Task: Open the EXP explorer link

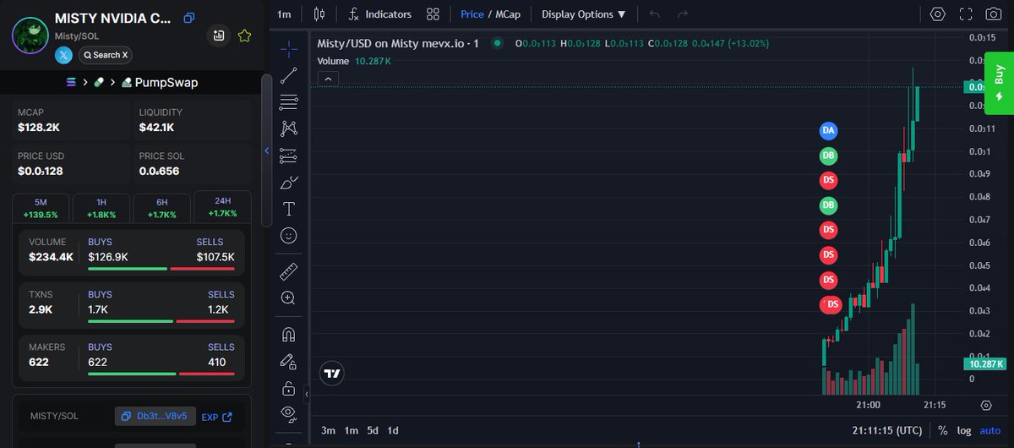Action: tap(217, 417)
